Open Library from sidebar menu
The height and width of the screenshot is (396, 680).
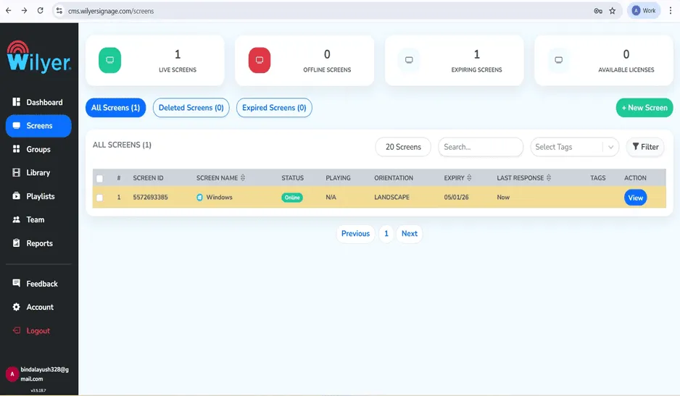point(38,172)
